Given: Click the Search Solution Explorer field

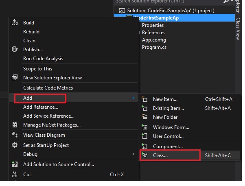Looking at the screenshot, I should tap(163, 2).
